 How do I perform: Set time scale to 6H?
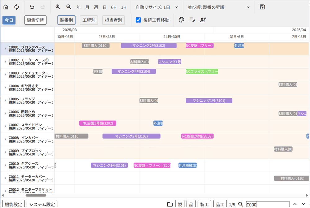pyautogui.click(x=114, y=7)
